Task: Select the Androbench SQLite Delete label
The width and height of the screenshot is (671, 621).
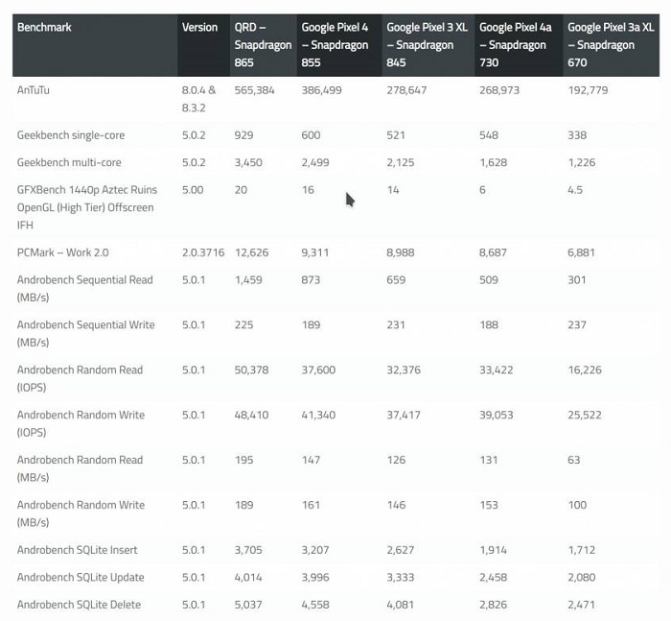Action: [x=79, y=604]
